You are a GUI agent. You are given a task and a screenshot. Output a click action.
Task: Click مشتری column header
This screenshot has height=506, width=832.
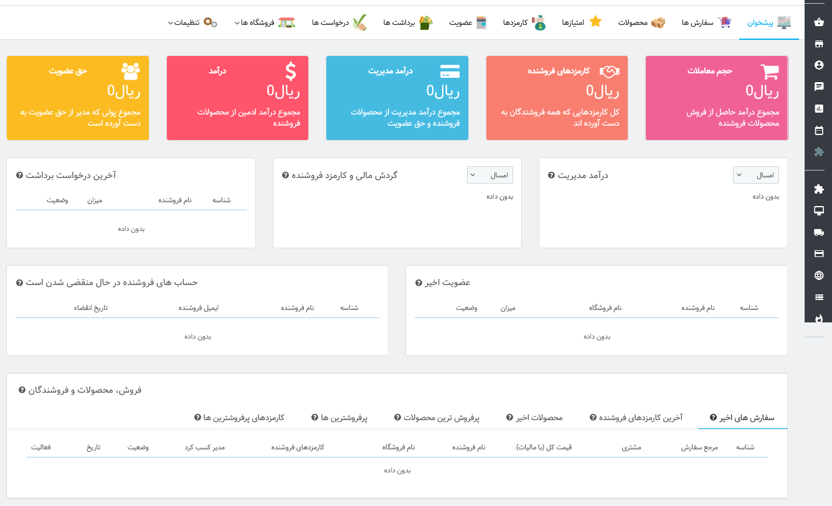631,447
